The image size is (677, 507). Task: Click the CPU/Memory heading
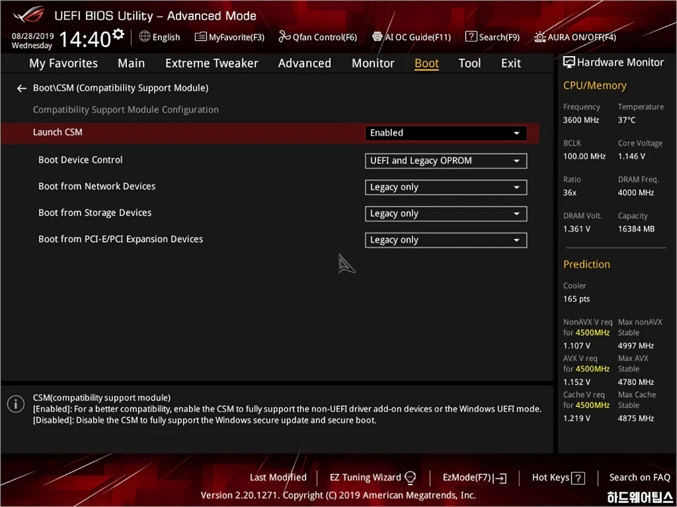point(594,85)
